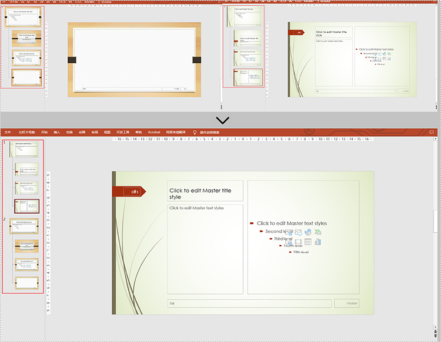Click the SmartArt placeholder icon
This screenshot has width=441, height=342.
pos(318,232)
